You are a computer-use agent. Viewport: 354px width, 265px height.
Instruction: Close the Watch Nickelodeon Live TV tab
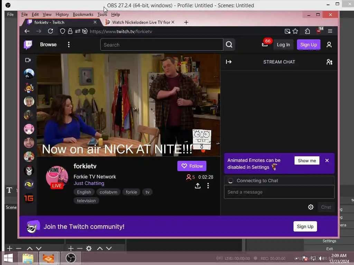173,22
